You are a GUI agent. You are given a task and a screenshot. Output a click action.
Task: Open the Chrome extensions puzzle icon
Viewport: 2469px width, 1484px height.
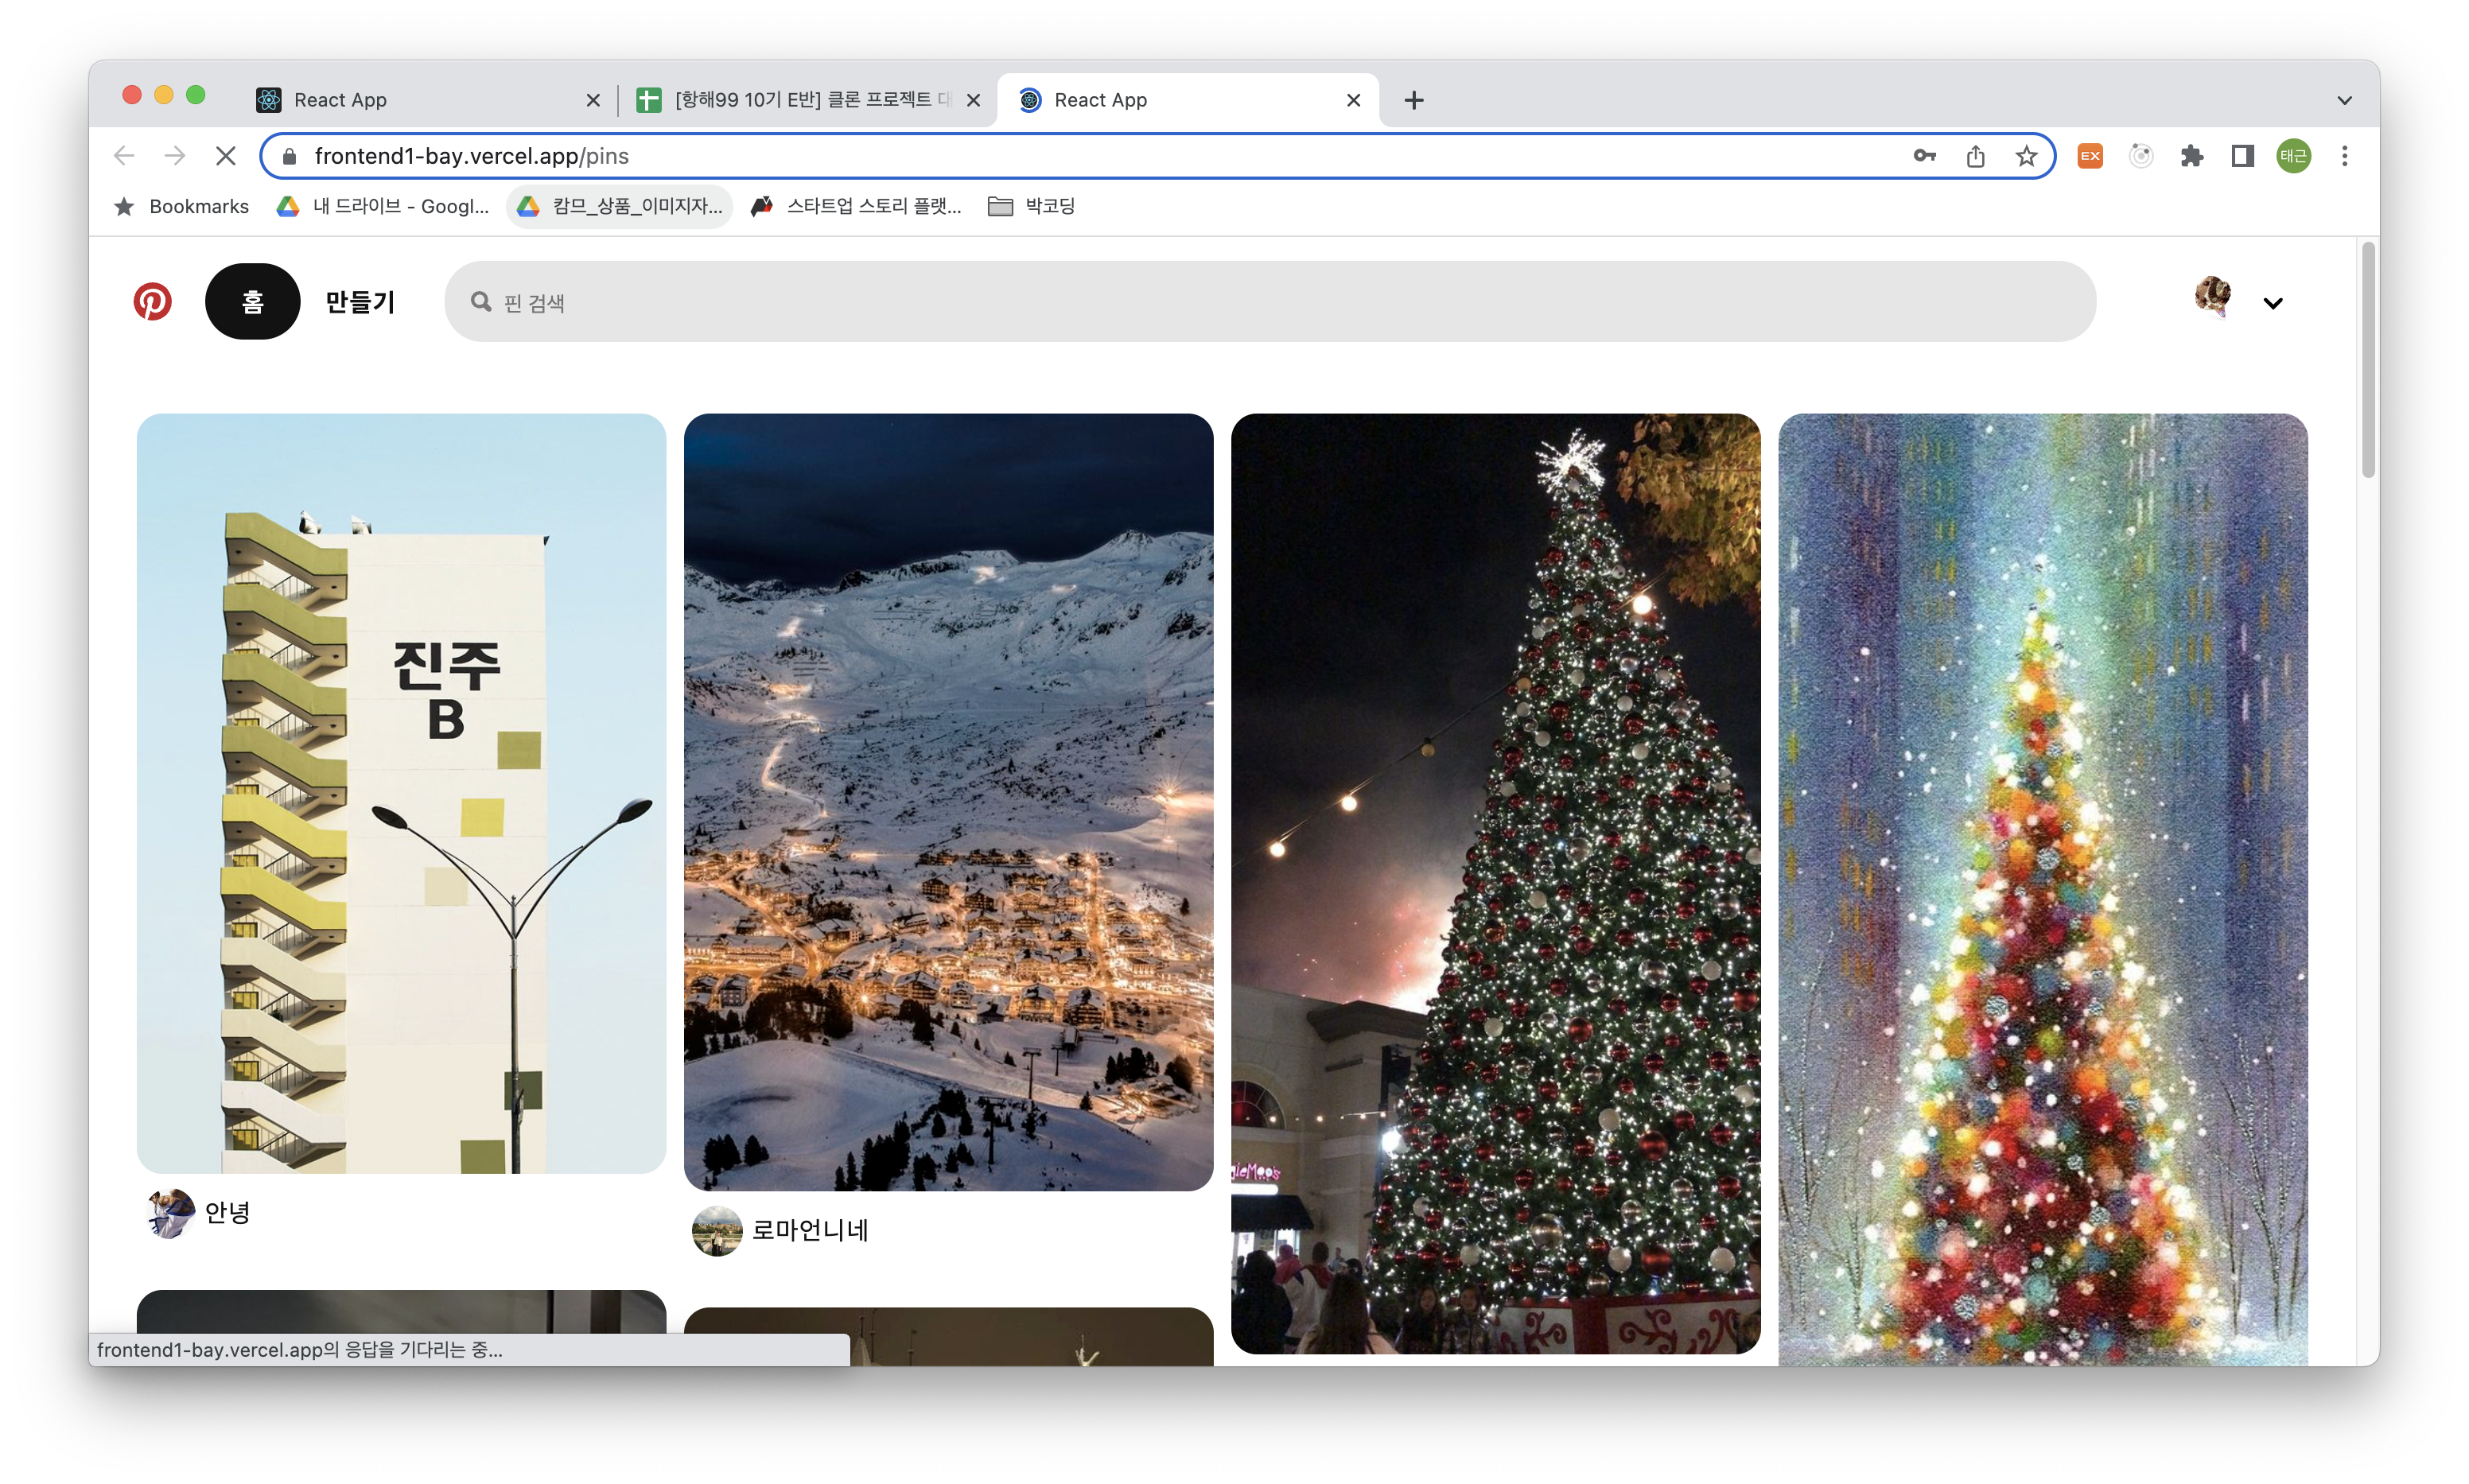(2191, 156)
